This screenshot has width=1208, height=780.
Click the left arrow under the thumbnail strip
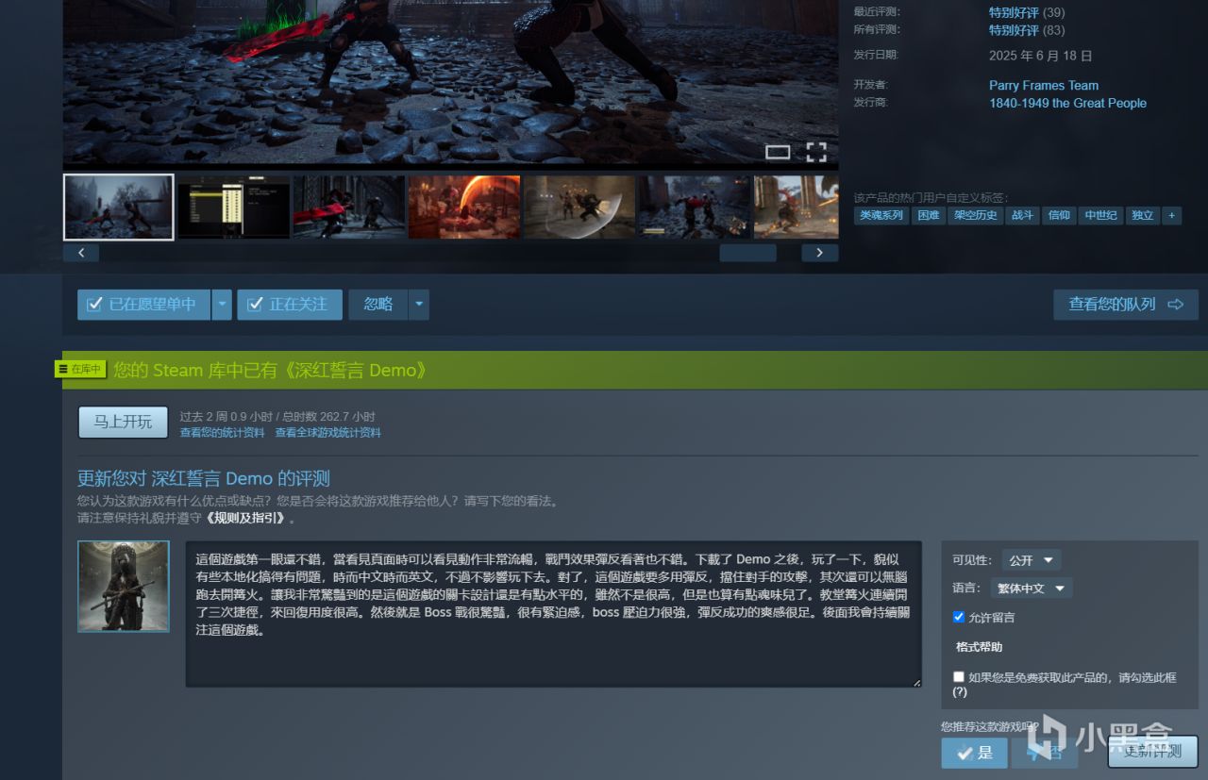click(x=81, y=253)
